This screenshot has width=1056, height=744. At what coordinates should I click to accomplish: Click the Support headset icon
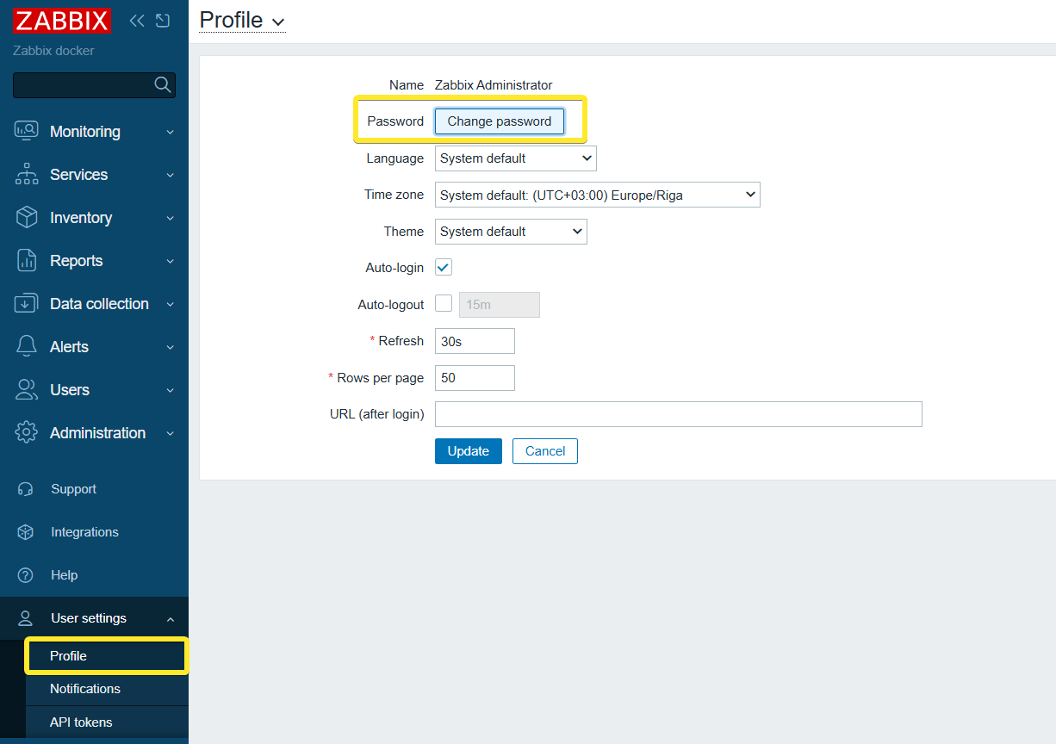[x=26, y=489]
